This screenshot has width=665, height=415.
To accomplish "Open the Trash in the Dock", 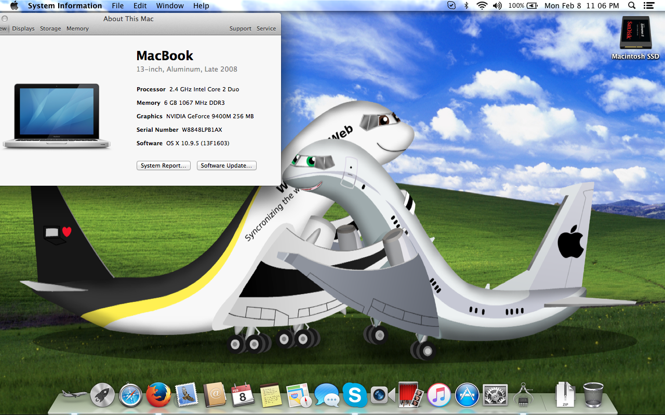I will [593, 395].
